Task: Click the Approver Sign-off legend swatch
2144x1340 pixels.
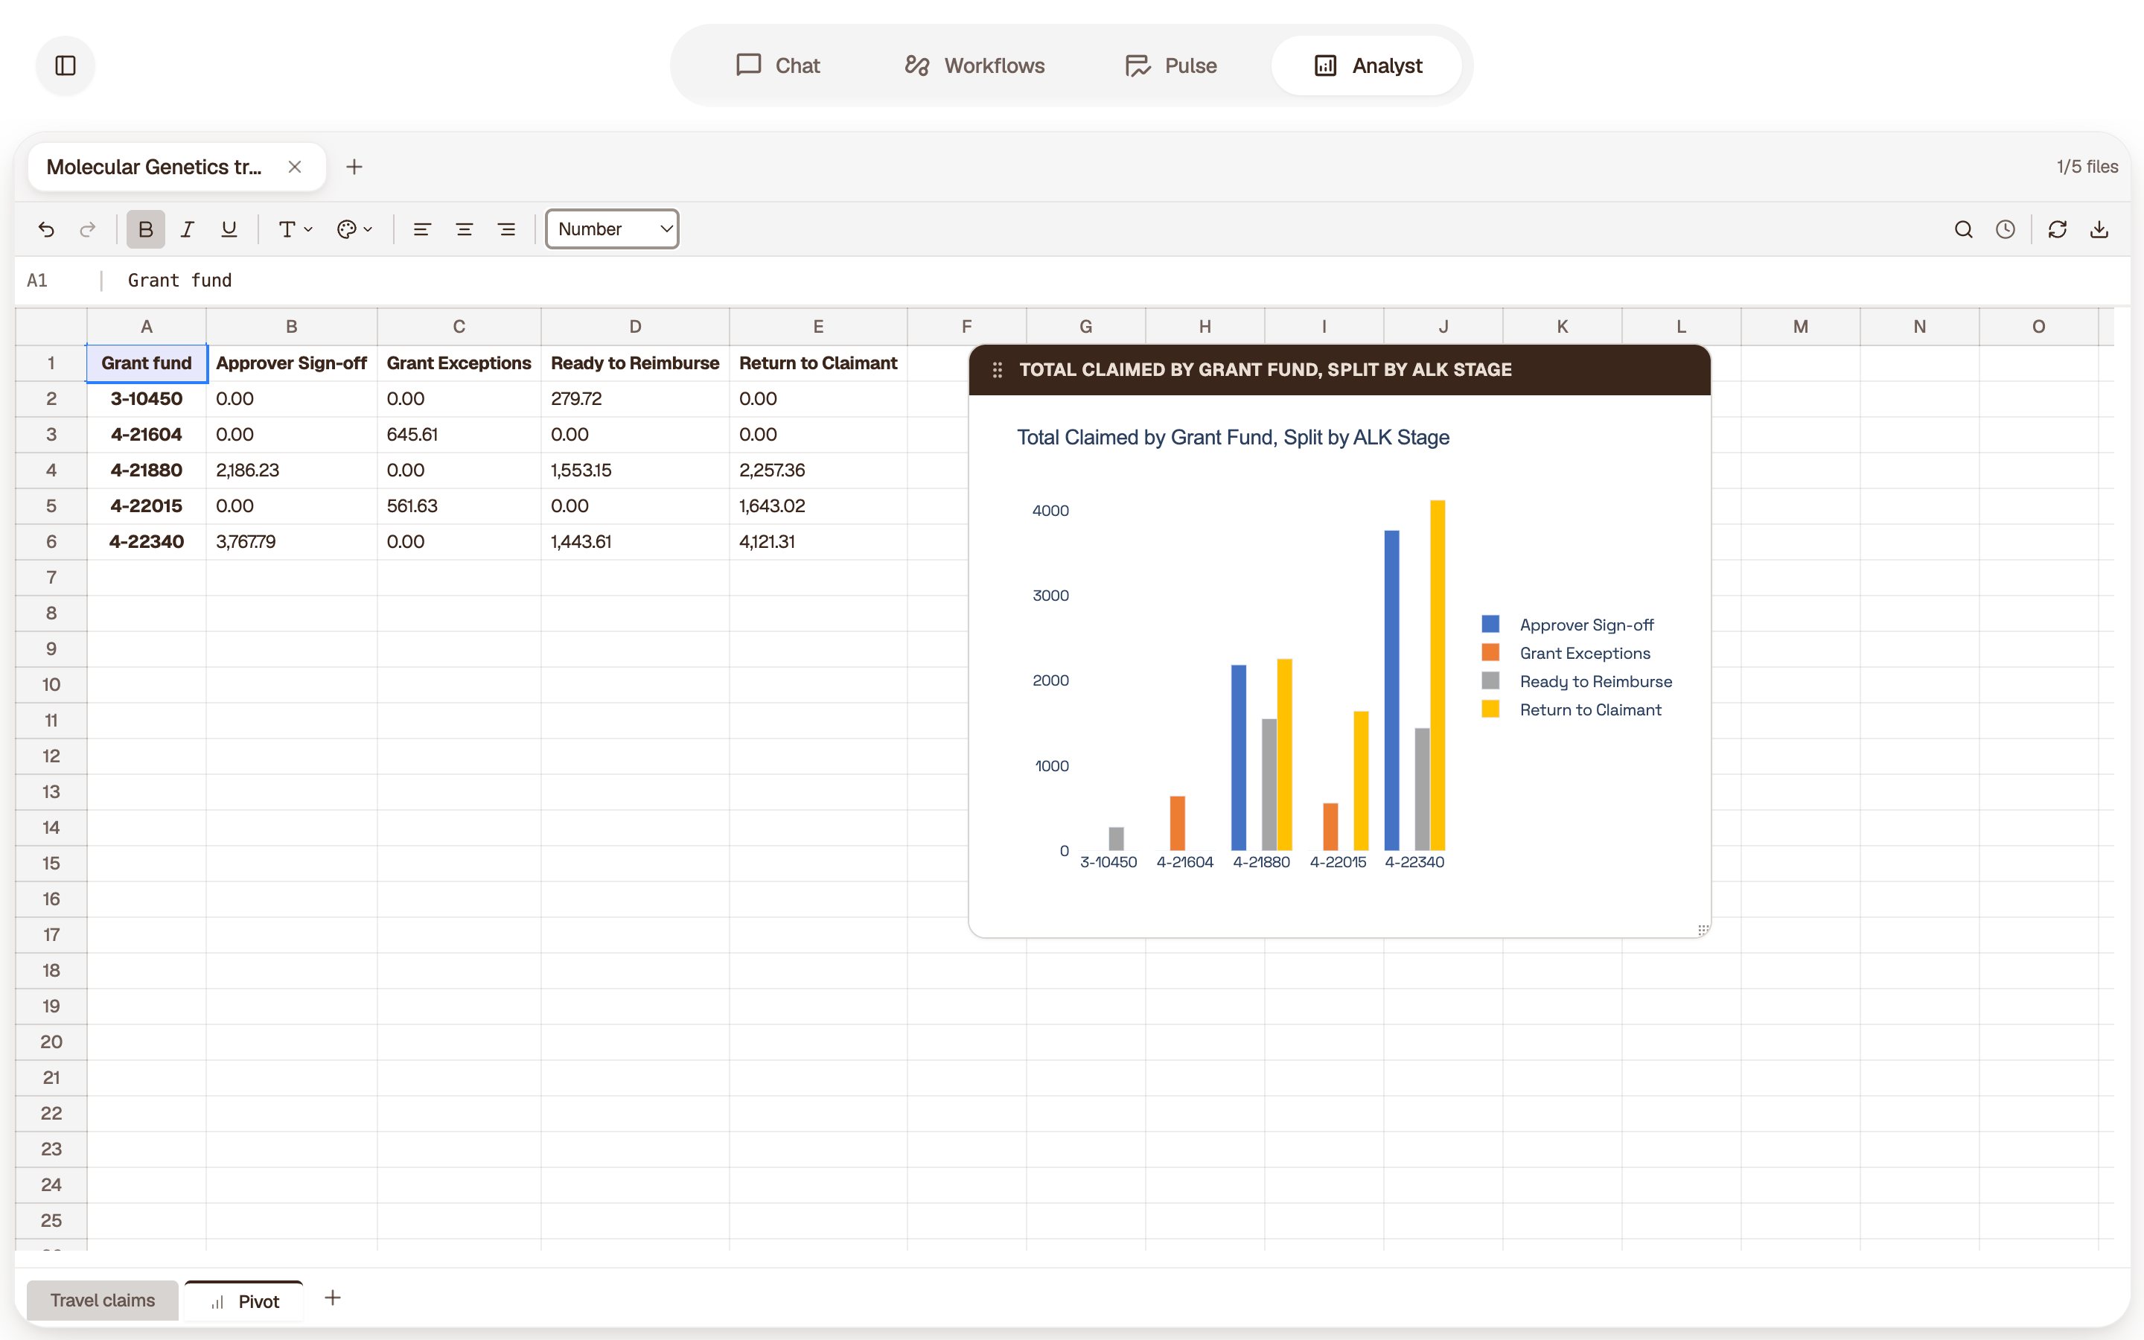Action: (x=1491, y=624)
